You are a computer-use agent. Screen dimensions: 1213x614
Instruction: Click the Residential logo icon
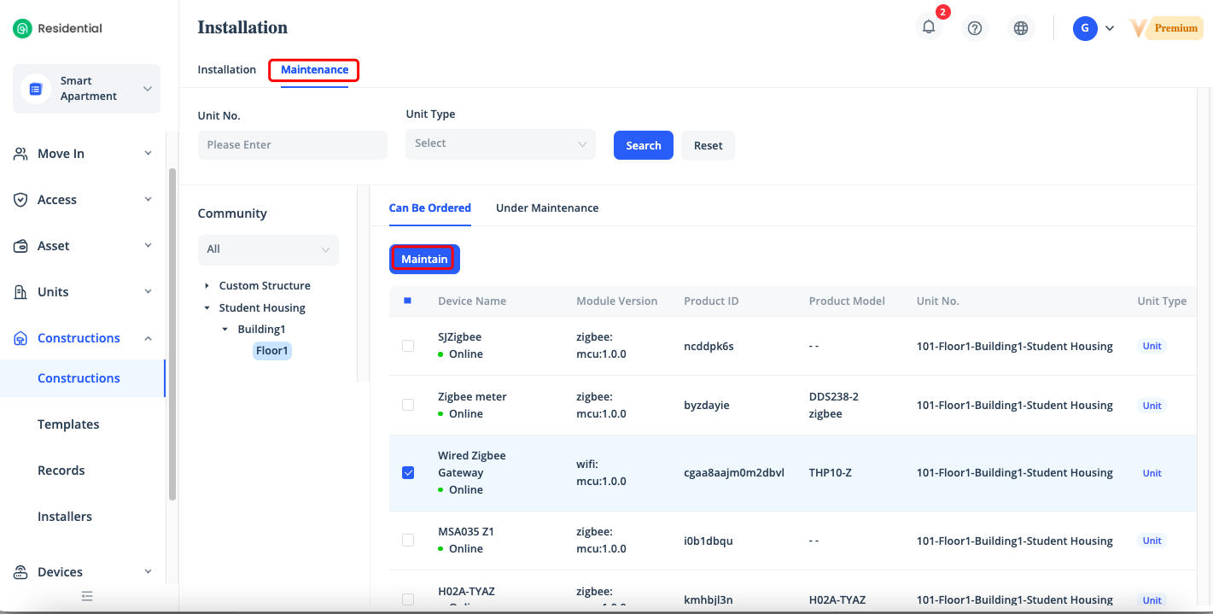[22, 28]
